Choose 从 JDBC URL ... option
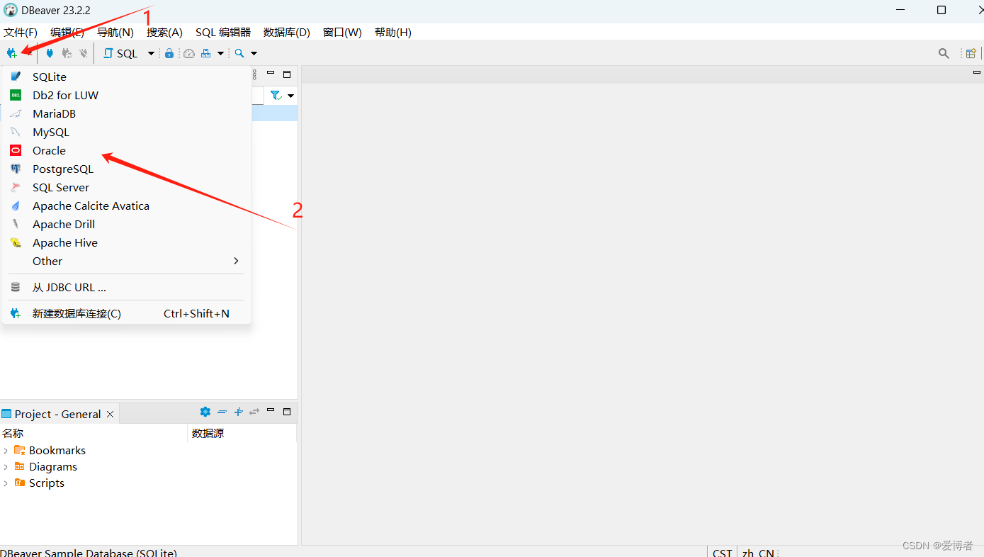The width and height of the screenshot is (984, 557). tap(69, 287)
